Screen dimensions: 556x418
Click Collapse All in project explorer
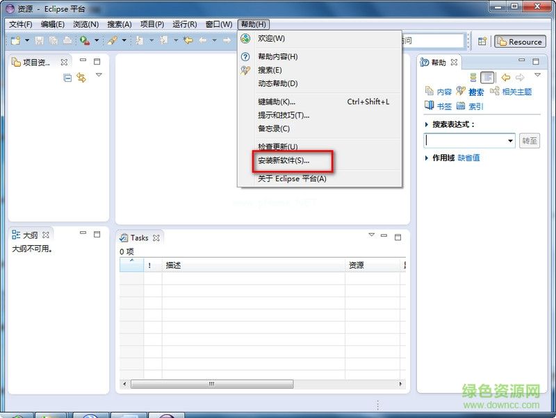[67, 78]
